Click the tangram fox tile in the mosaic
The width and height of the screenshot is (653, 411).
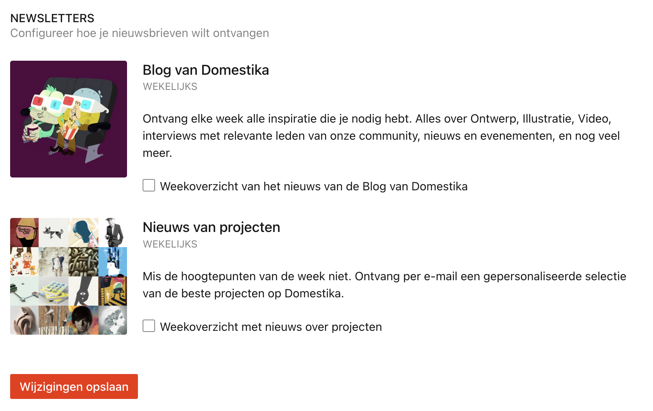(54, 232)
